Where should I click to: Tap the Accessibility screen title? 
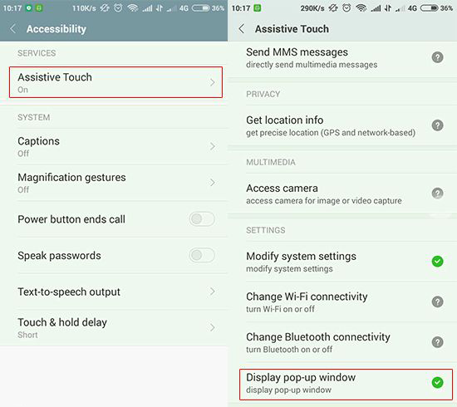(x=57, y=29)
